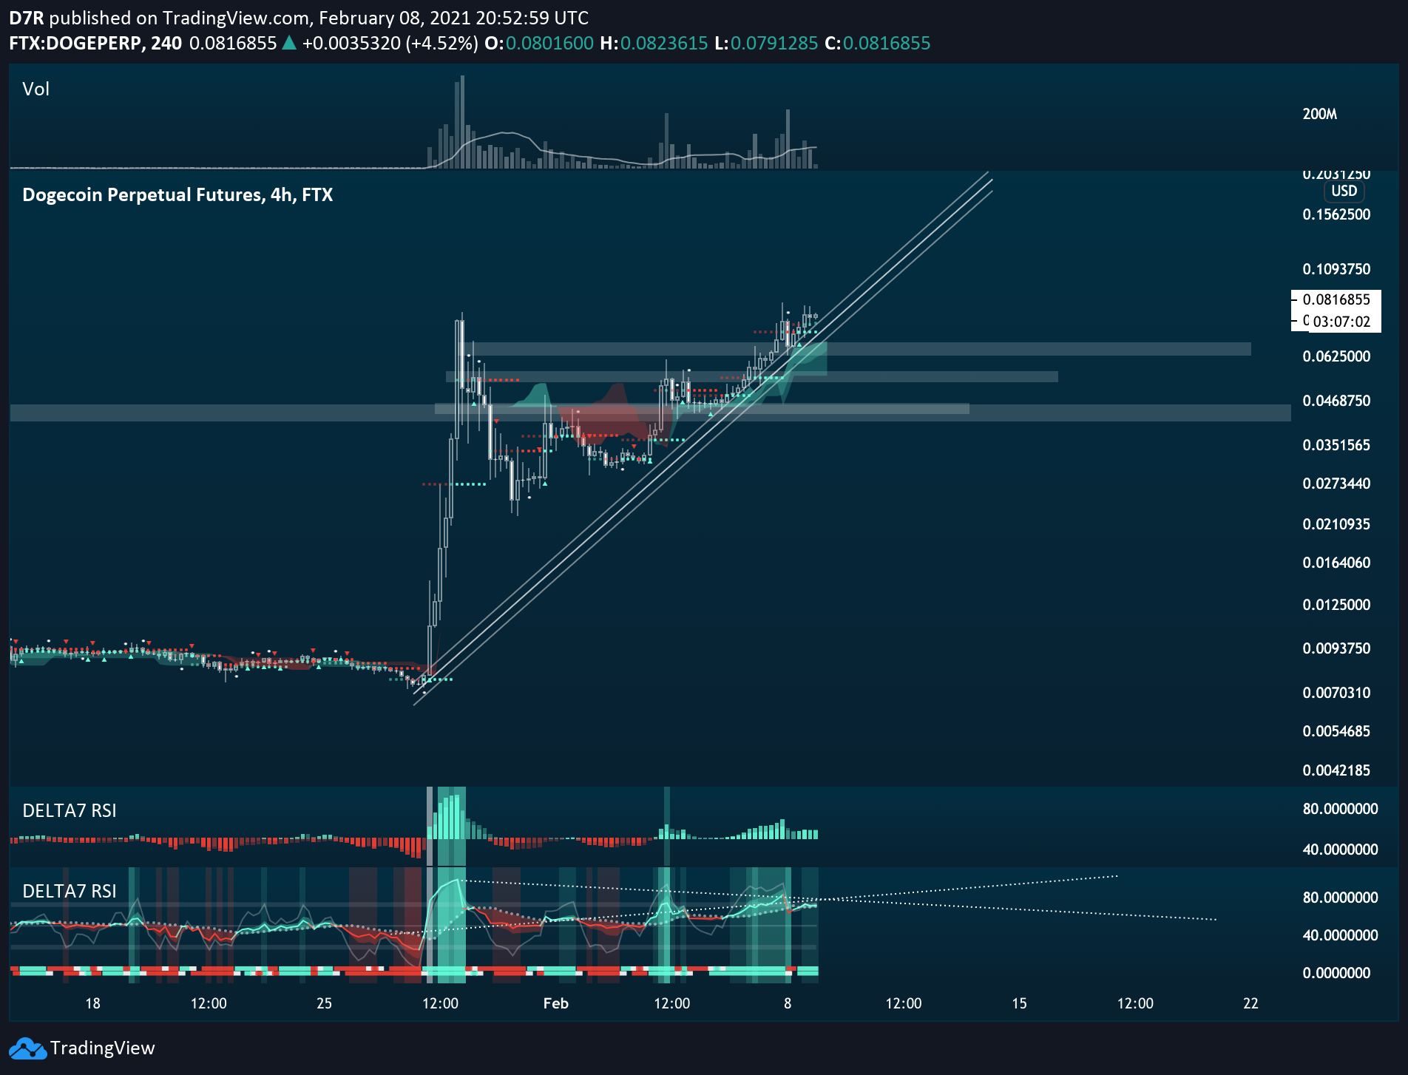Click the Dogecoin Perpetual Futures, 4h, FTX title
Screen dimensions: 1408x1075
tap(177, 195)
